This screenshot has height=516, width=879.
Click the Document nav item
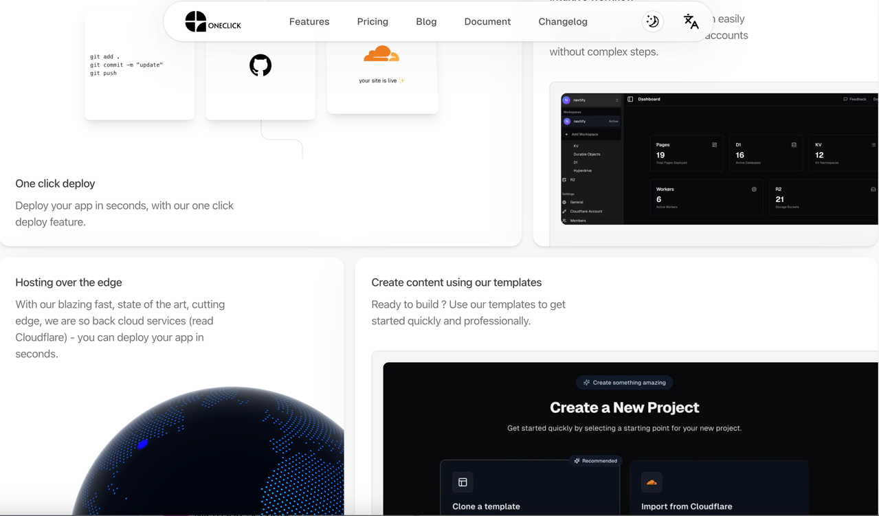(487, 22)
